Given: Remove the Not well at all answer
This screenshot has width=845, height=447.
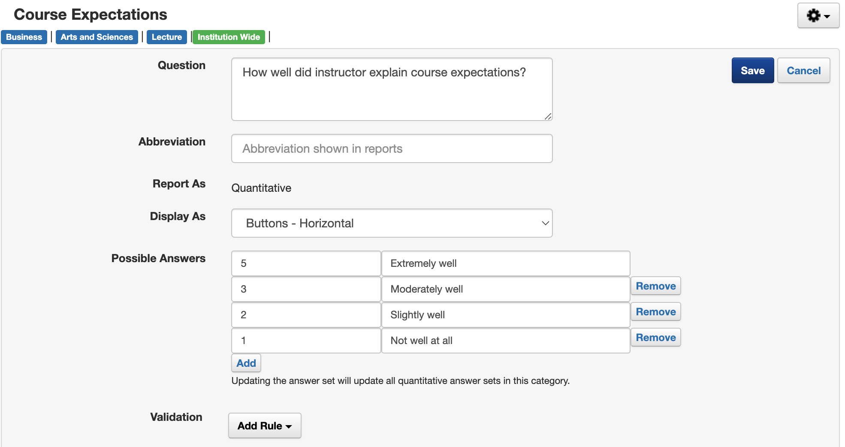Looking at the screenshot, I should click(655, 338).
